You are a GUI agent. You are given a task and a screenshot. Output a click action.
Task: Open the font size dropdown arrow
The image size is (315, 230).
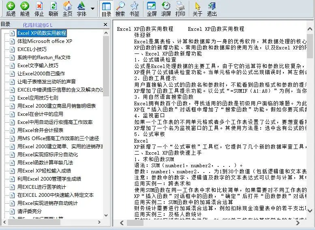tap(92, 9)
